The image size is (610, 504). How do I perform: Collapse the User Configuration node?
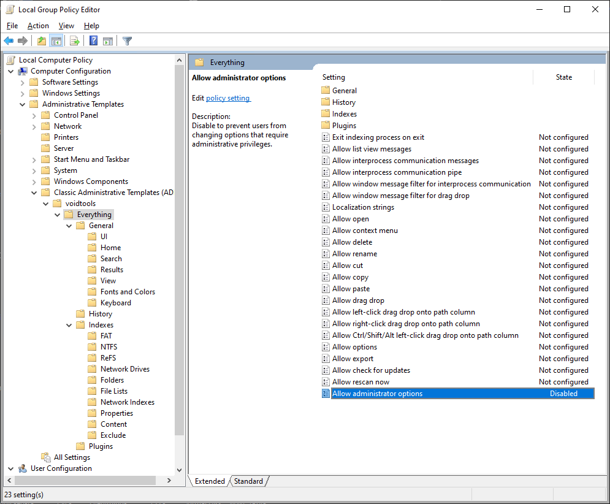tap(11, 468)
